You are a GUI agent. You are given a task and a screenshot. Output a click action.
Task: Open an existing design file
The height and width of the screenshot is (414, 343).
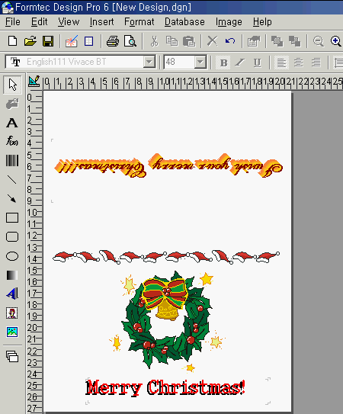coord(30,41)
